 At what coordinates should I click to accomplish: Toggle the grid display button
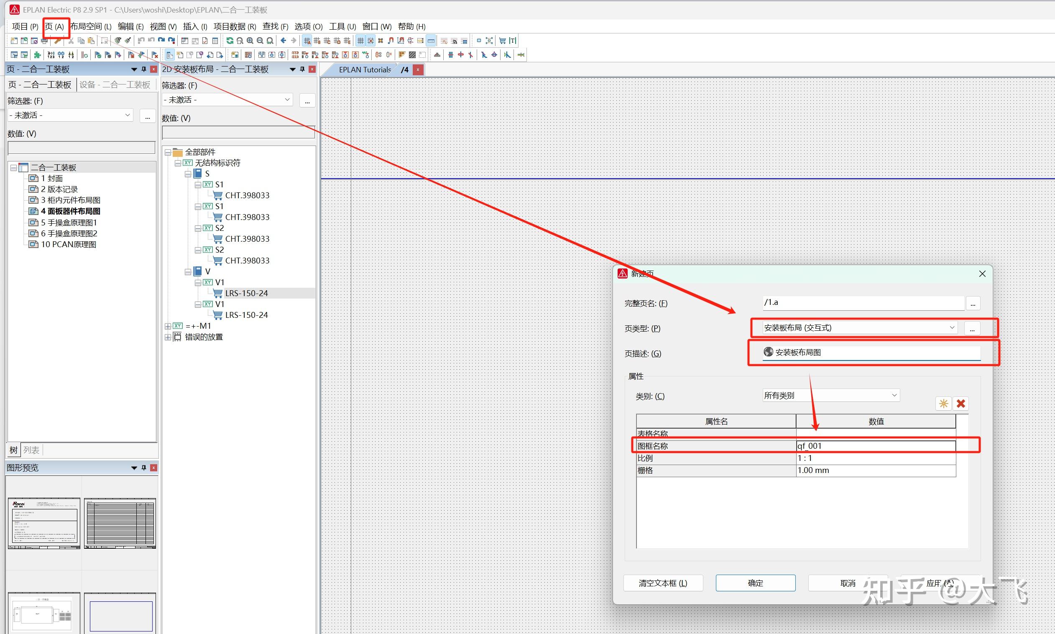tap(361, 41)
